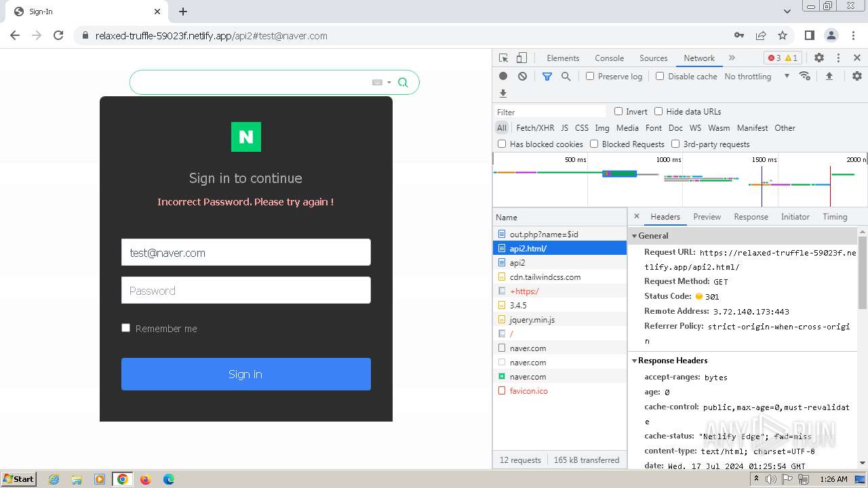Viewport: 868px width, 488px height.
Task: Open the Initiator tab
Action: 795,217
